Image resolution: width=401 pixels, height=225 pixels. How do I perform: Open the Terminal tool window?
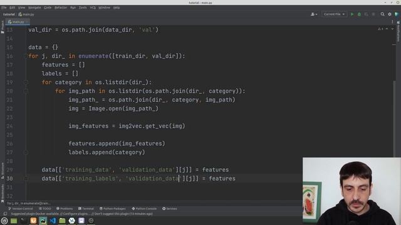[x=86, y=209]
